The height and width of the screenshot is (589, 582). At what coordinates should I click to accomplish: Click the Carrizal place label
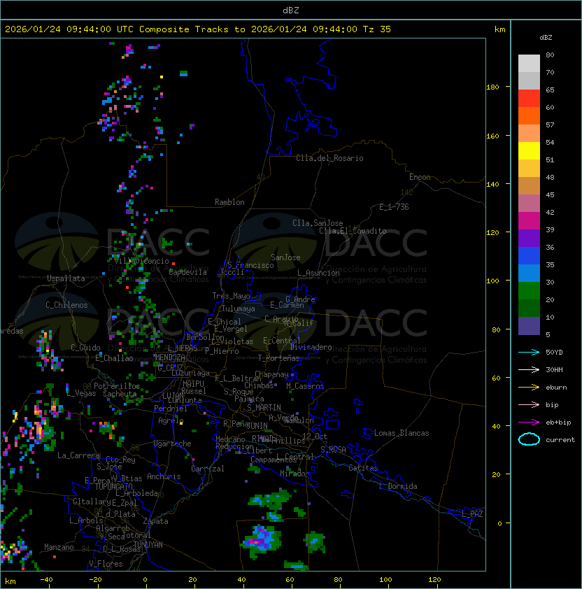pyautogui.click(x=207, y=469)
